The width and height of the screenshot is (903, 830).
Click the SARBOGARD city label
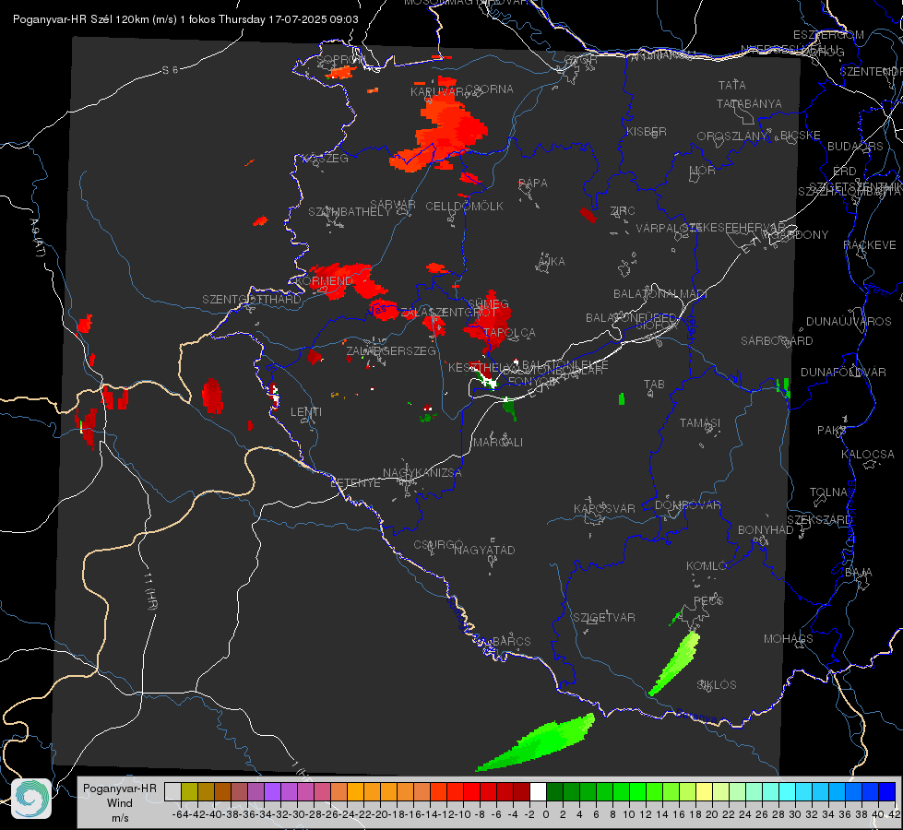[777, 341]
